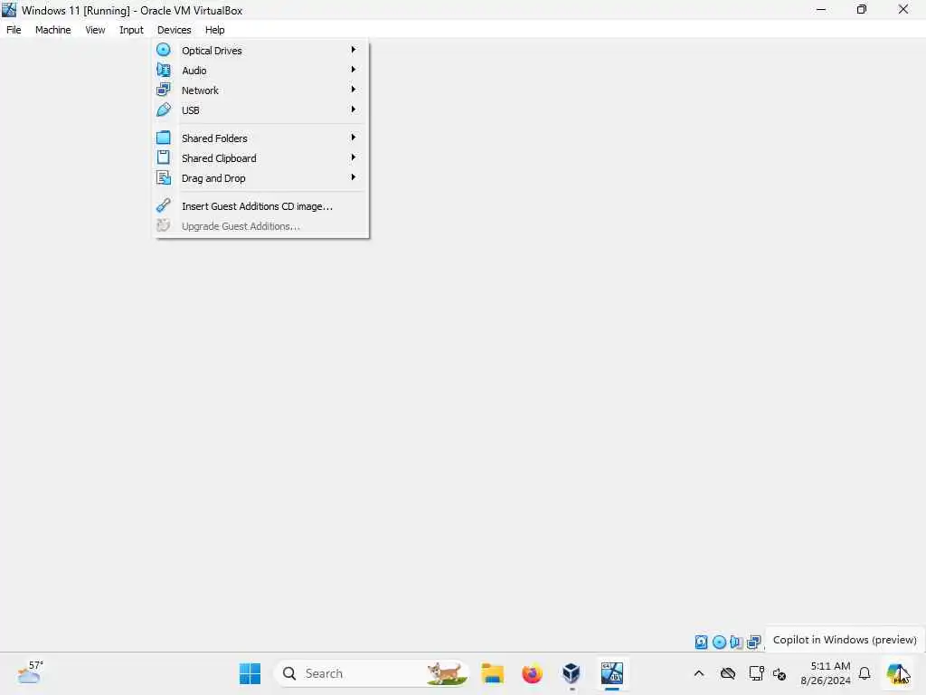Click the Audio speaker icon in menu
The image size is (926, 695).
[x=164, y=71]
